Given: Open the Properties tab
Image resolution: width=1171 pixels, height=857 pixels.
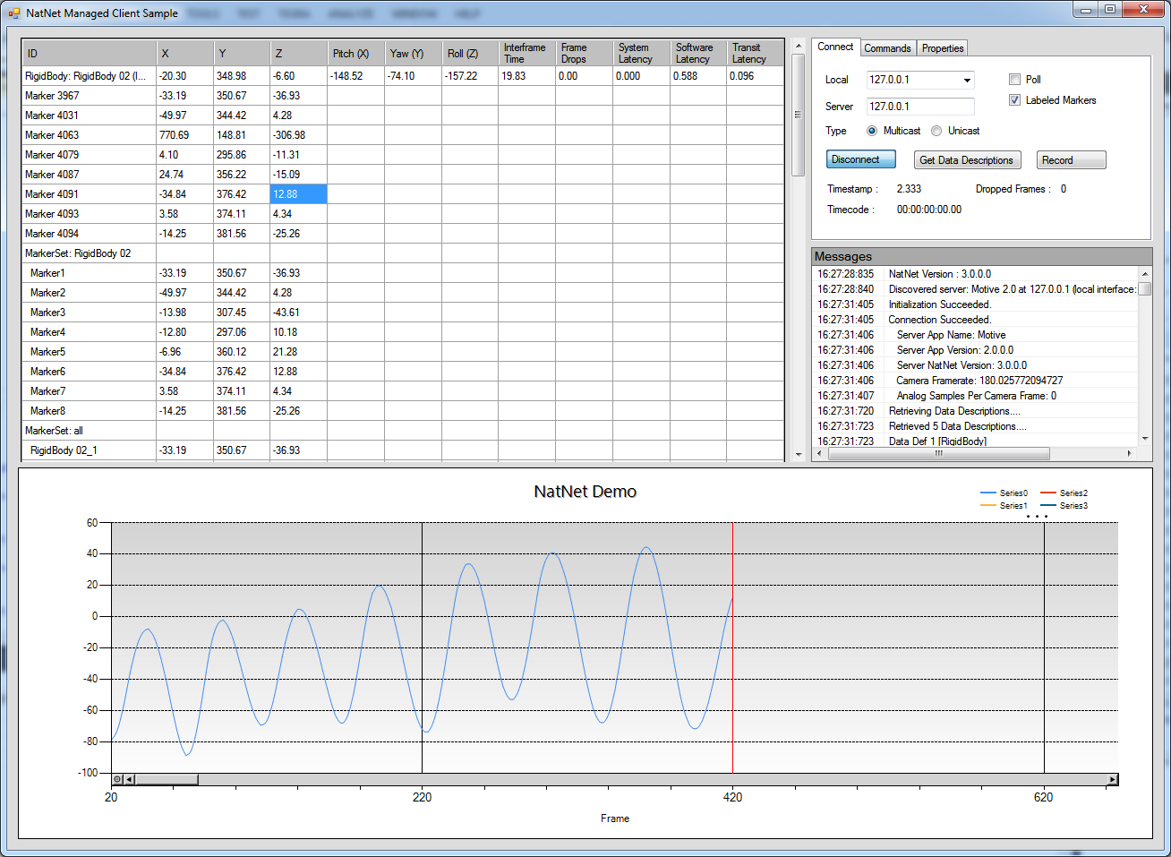Looking at the screenshot, I should (943, 48).
